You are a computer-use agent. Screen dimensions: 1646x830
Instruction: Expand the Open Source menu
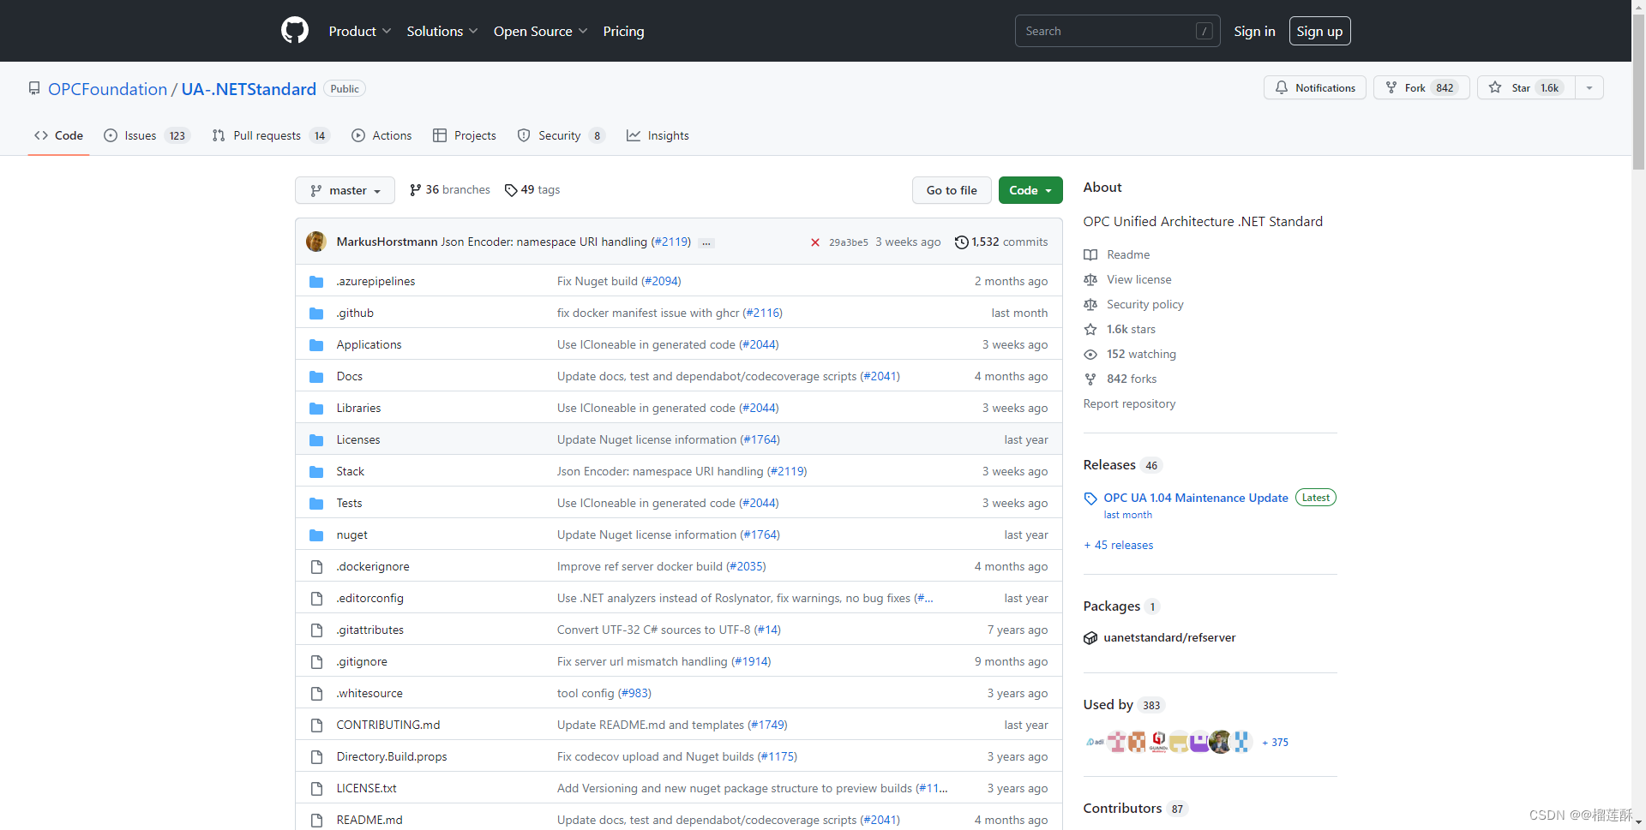pos(541,31)
